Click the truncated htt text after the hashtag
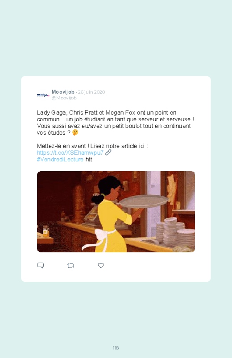The height and width of the screenshot is (358, 232). pos(89,159)
